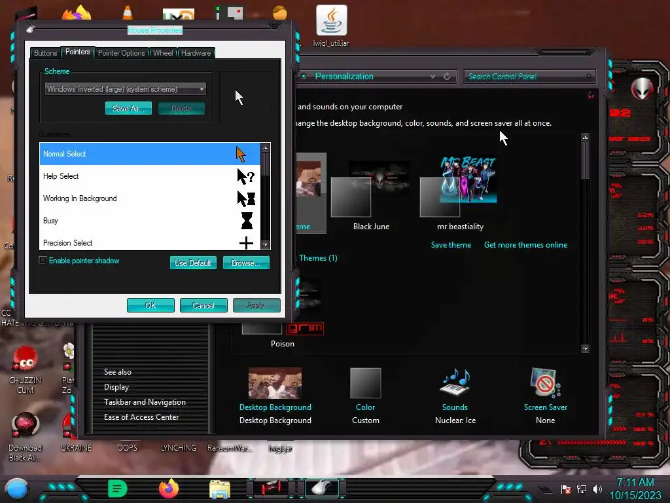
Task: Go to the Wheel tab
Action: tap(163, 53)
